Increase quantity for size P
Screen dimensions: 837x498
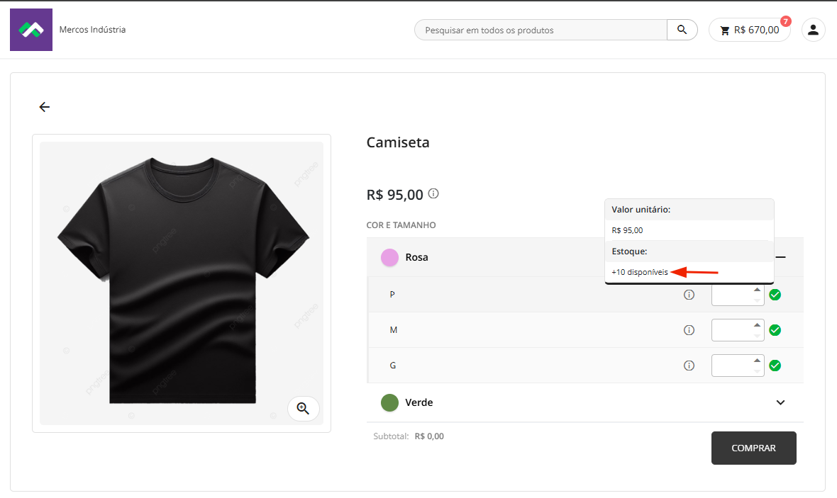pos(757,290)
